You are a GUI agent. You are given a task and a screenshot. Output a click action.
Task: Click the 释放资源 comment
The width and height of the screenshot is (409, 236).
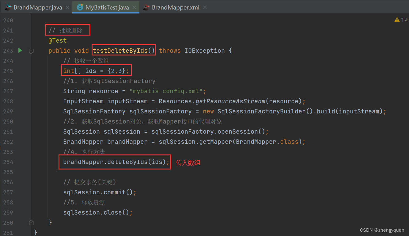(x=84, y=202)
